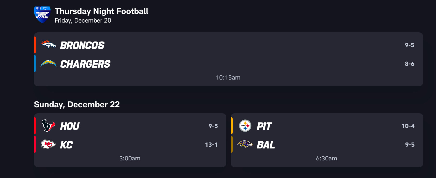Click the KC team abbreviation
This screenshot has height=178, width=436.
click(66, 145)
